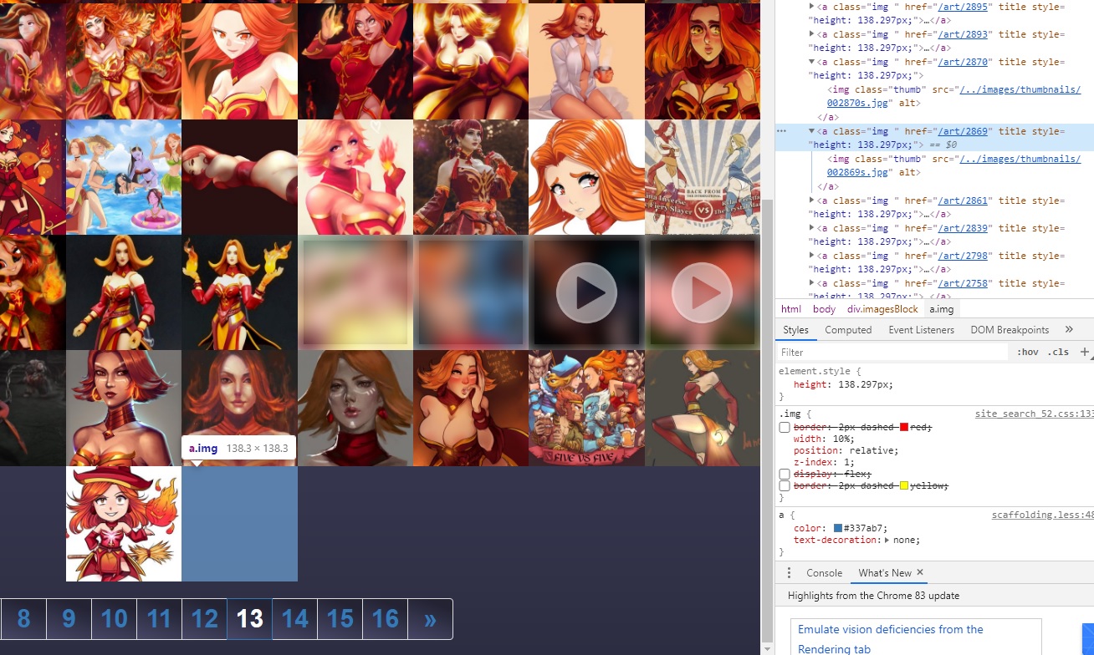The height and width of the screenshot is (655, 1094).
Task: Open the red border color swatch
Action: pyautogui.click(x=904, y=427)
